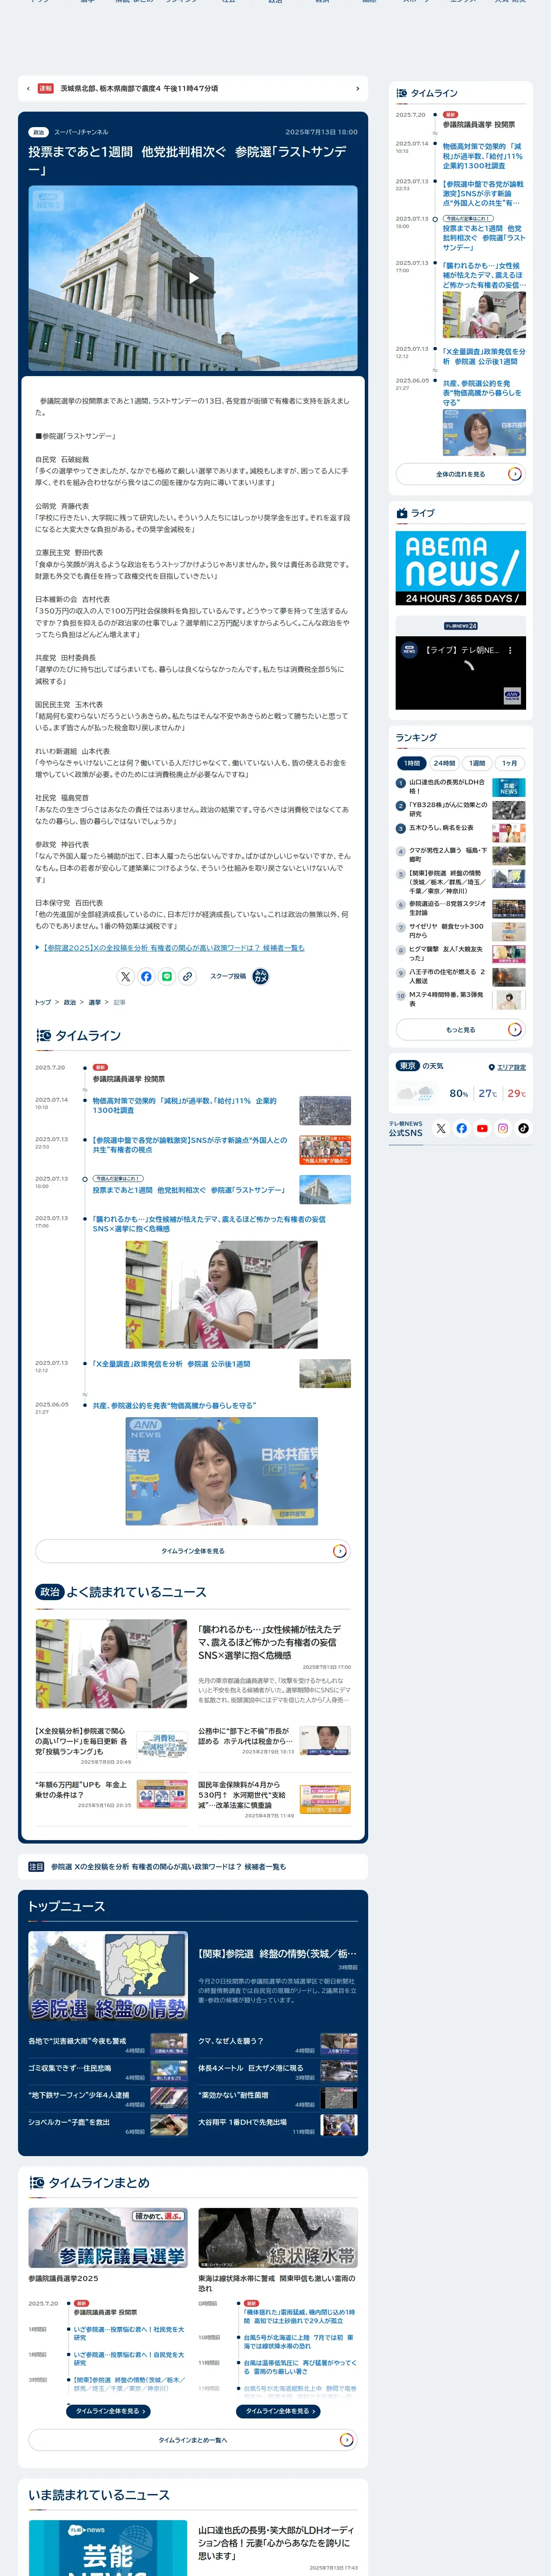Viewport: 551px width, 2576px height.
Task: Select 24時間 ranking tab
Action: point(445,763)
